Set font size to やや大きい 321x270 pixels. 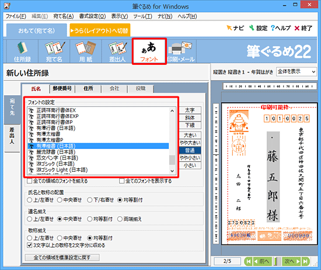coord(190,143)
